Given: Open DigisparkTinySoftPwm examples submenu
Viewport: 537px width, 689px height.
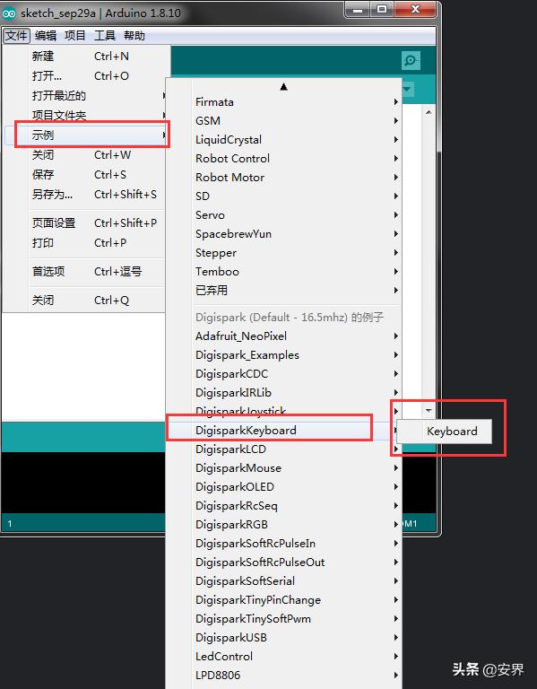Looking at the screenshot, I should click(283, 620).
